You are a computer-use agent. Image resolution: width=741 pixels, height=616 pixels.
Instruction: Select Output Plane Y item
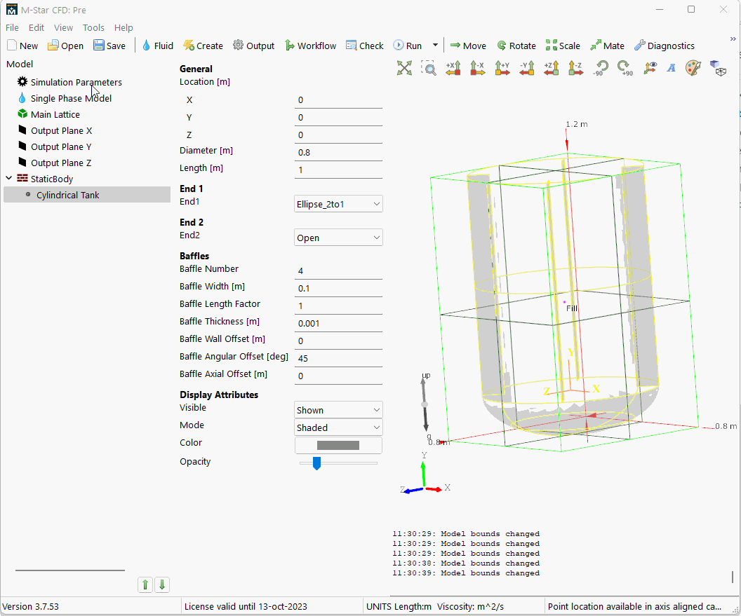click(61, 146)
